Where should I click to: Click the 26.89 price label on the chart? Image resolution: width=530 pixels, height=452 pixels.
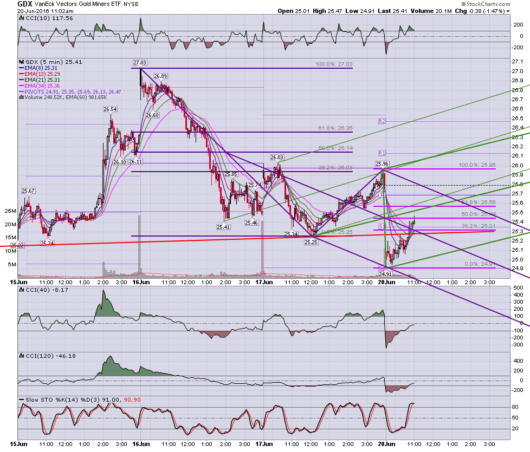click(160, 76)
